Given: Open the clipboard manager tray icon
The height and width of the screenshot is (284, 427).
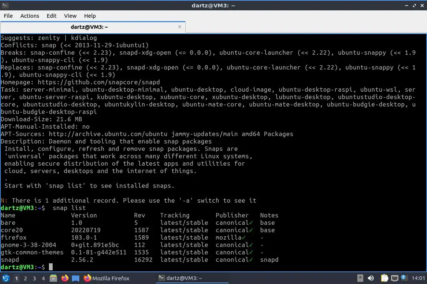Looking at the screenshot, I should [x=384, y=278].
